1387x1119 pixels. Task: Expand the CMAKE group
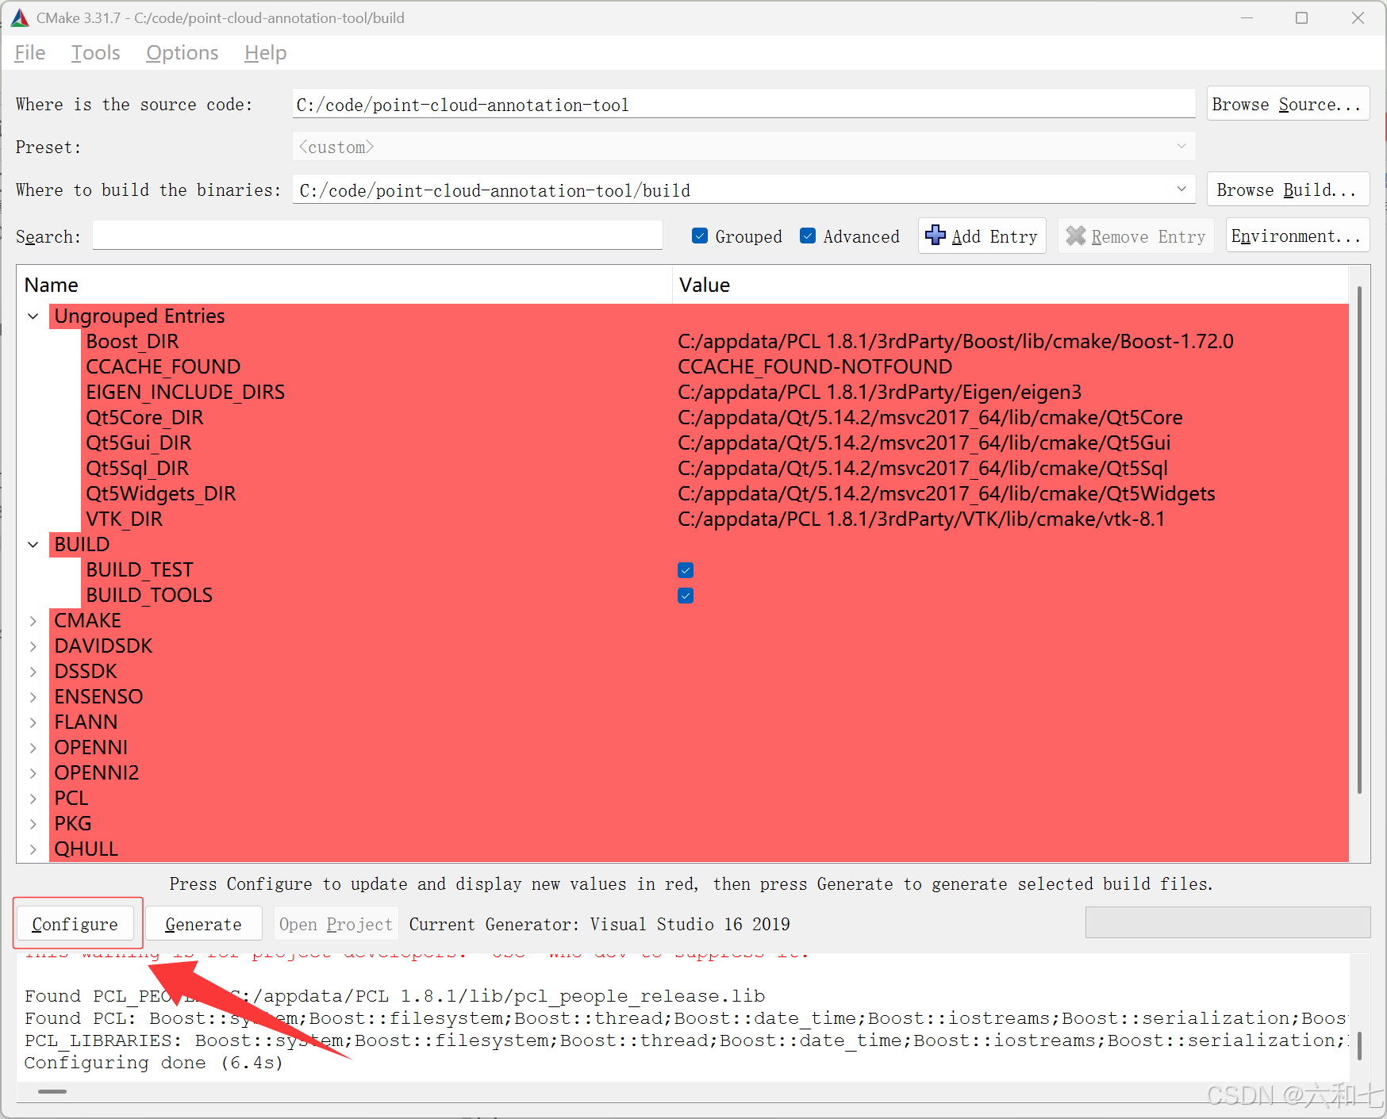coord(33,621)
